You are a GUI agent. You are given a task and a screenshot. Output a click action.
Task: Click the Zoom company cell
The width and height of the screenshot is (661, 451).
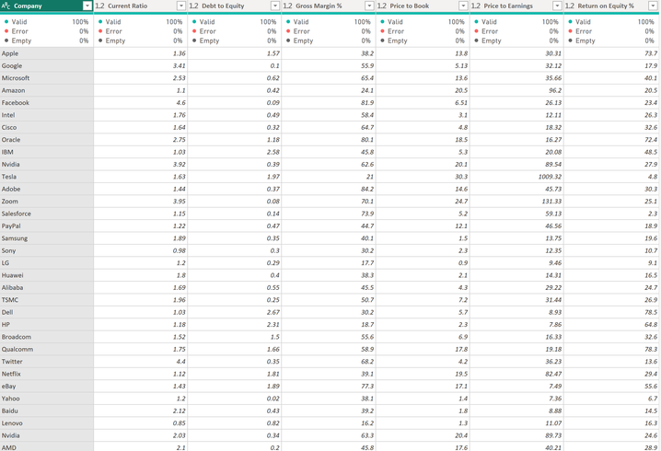[x=46, y=202]
